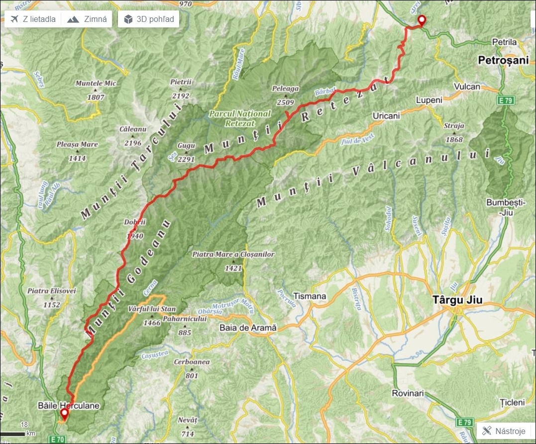The image size is (536, 444).
Task: Open the 3D pohľad view
Action: pos(148,19)
